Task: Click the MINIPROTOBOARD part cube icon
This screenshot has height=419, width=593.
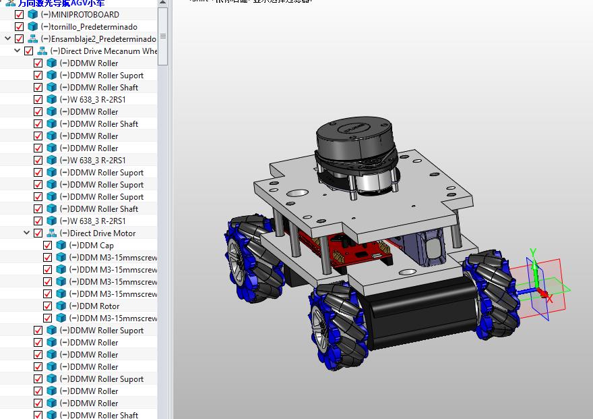Action: (x=33, y=15)
